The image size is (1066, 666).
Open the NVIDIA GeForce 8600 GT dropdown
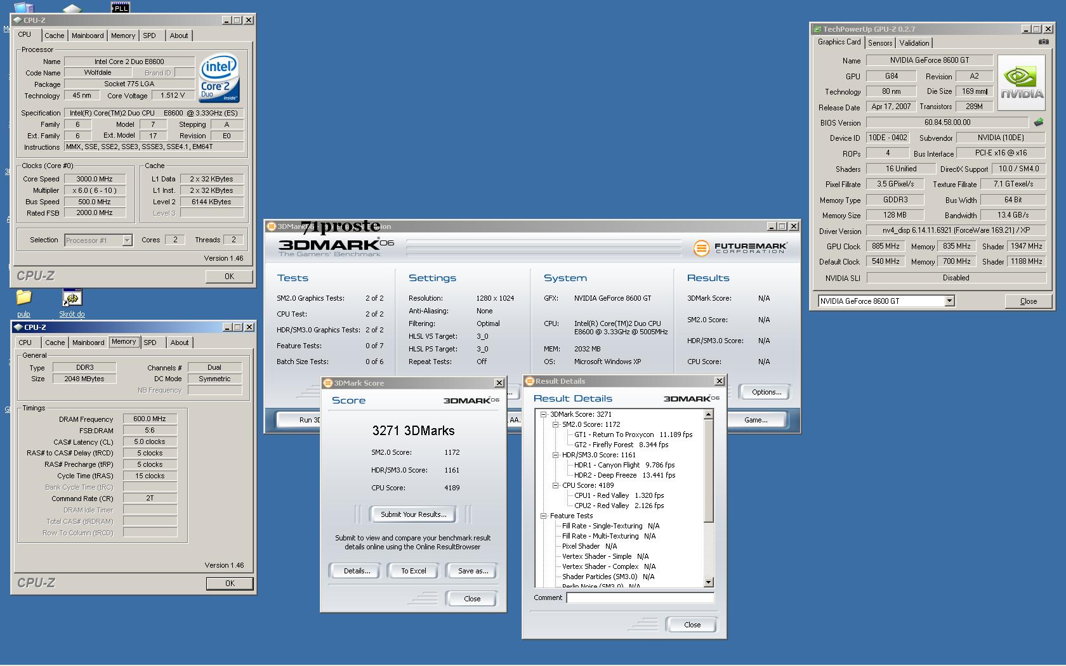pyautogui.click(x=949, y=301)
